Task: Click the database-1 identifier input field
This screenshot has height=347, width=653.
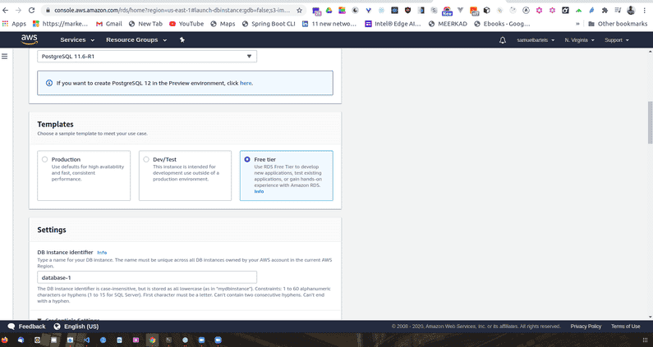Action: (147, 277)
